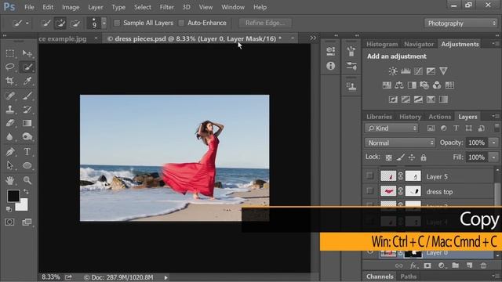This screenshot has height=282, width=502.
Task: Click New Selection mode in options bar
Action: pyautogui.click(x=45, y=23)
